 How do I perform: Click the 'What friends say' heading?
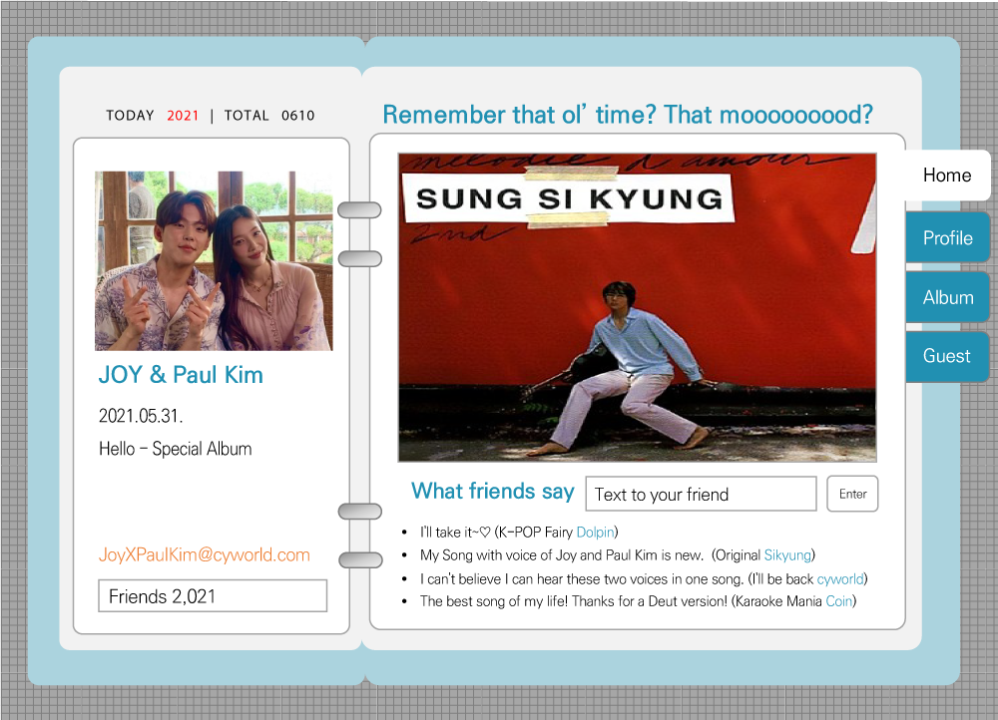pyautogui.click(x=493, y=491)
